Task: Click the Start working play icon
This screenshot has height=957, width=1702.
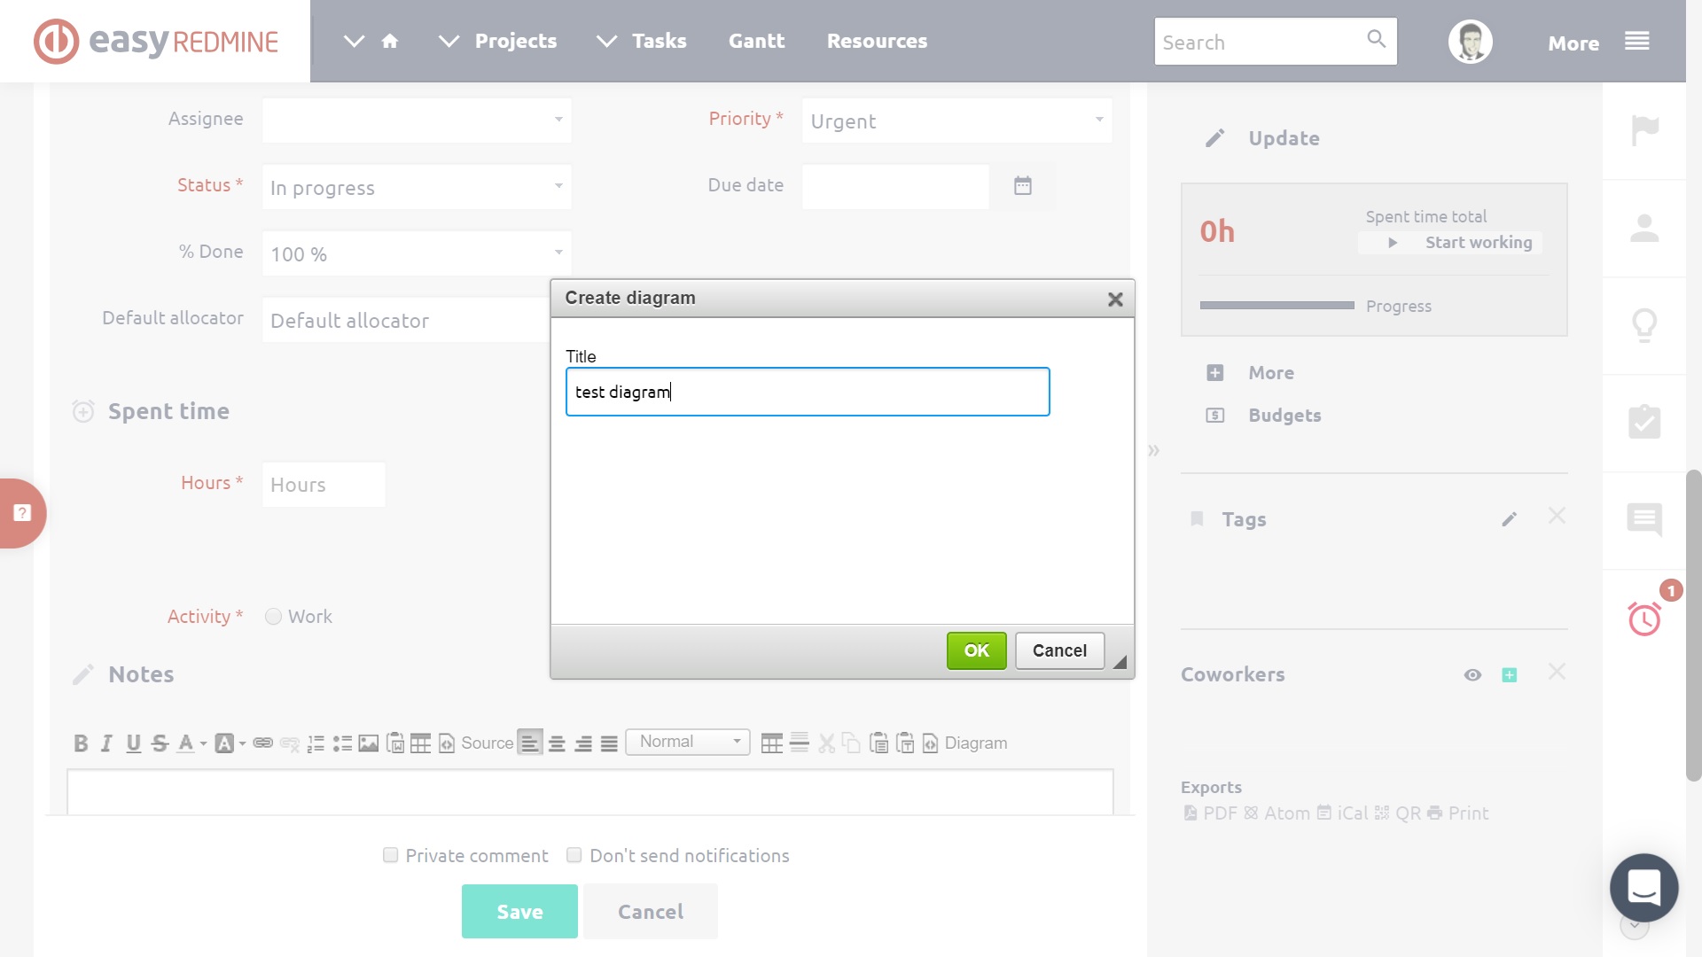Action: 1392,242
